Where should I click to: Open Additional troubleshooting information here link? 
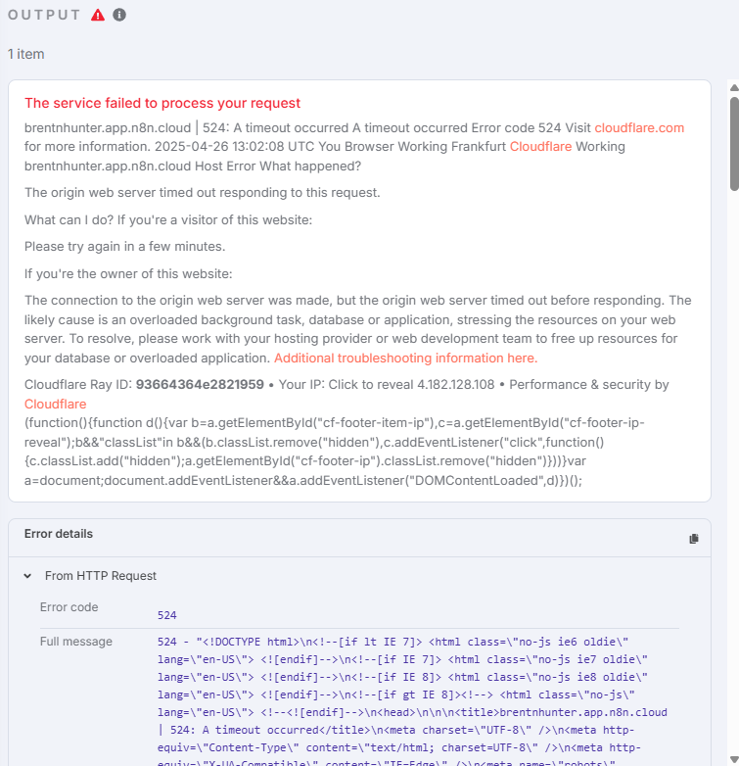pos(405,359)
